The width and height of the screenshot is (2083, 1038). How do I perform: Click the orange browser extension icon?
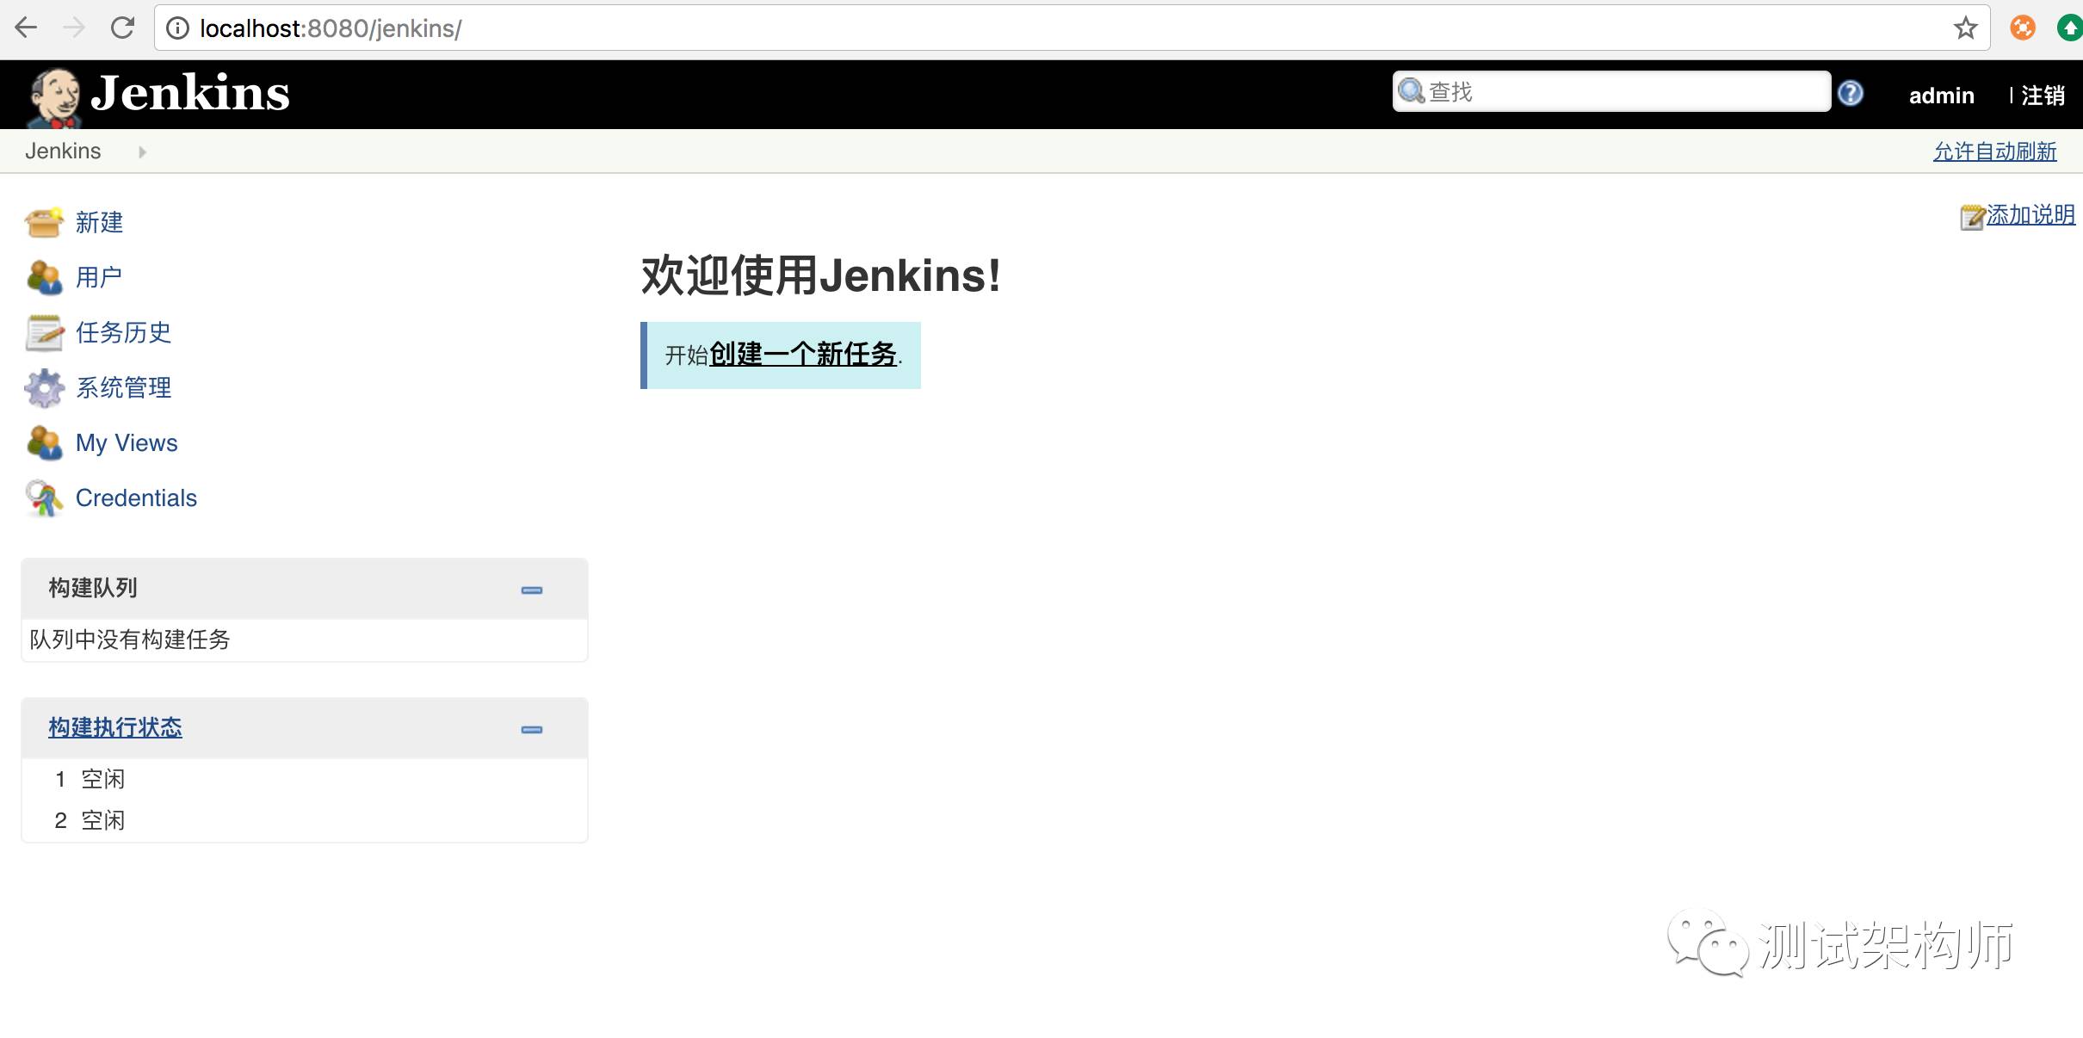(2022, 28)
